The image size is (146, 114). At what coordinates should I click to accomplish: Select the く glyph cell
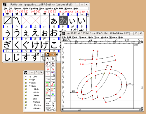point(17,45)
